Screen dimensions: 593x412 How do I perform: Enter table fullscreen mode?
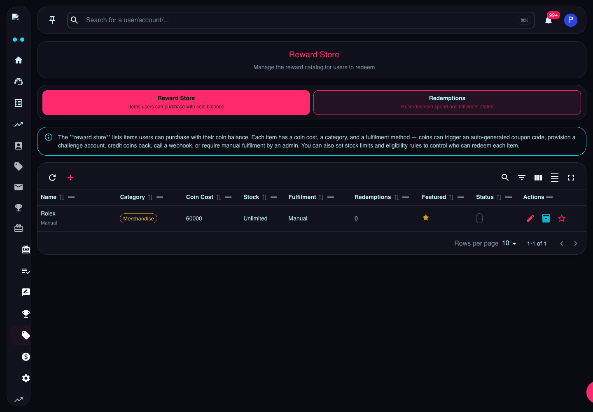coord(571,178)
